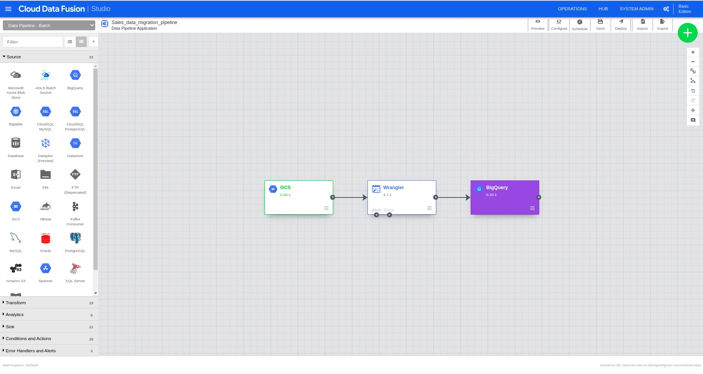703x374 pixels.
Task: Open system settings gear icon
Action: click(666, 9)
